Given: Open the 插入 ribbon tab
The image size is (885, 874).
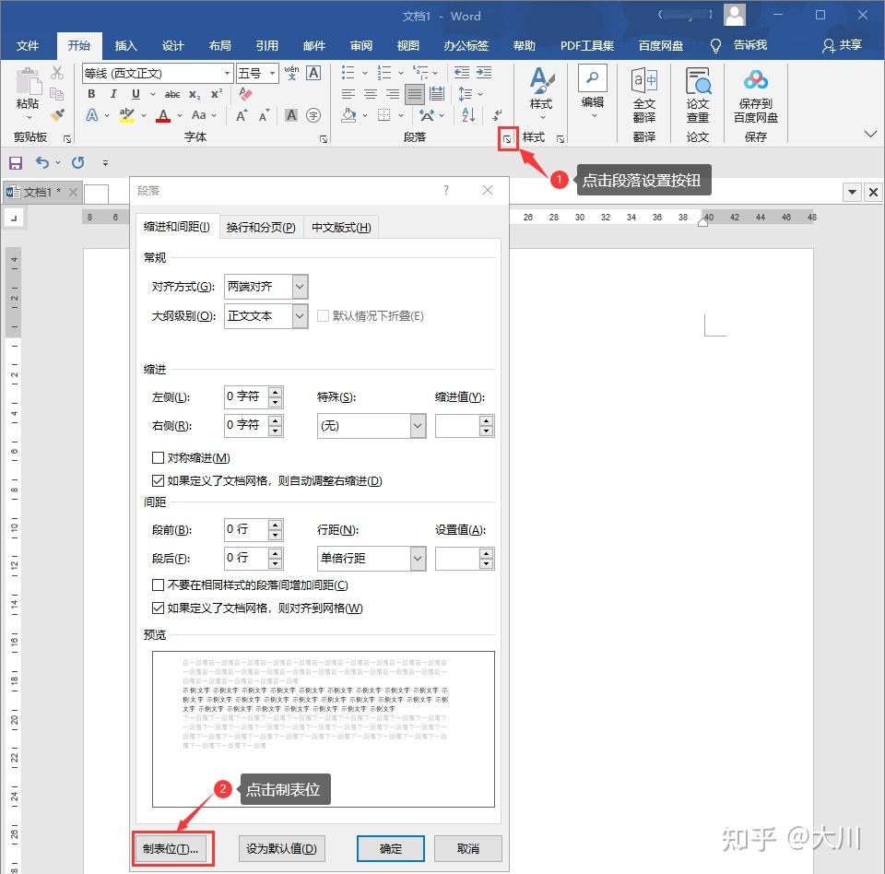Looking at the screenshot, I should pos(126,45).
